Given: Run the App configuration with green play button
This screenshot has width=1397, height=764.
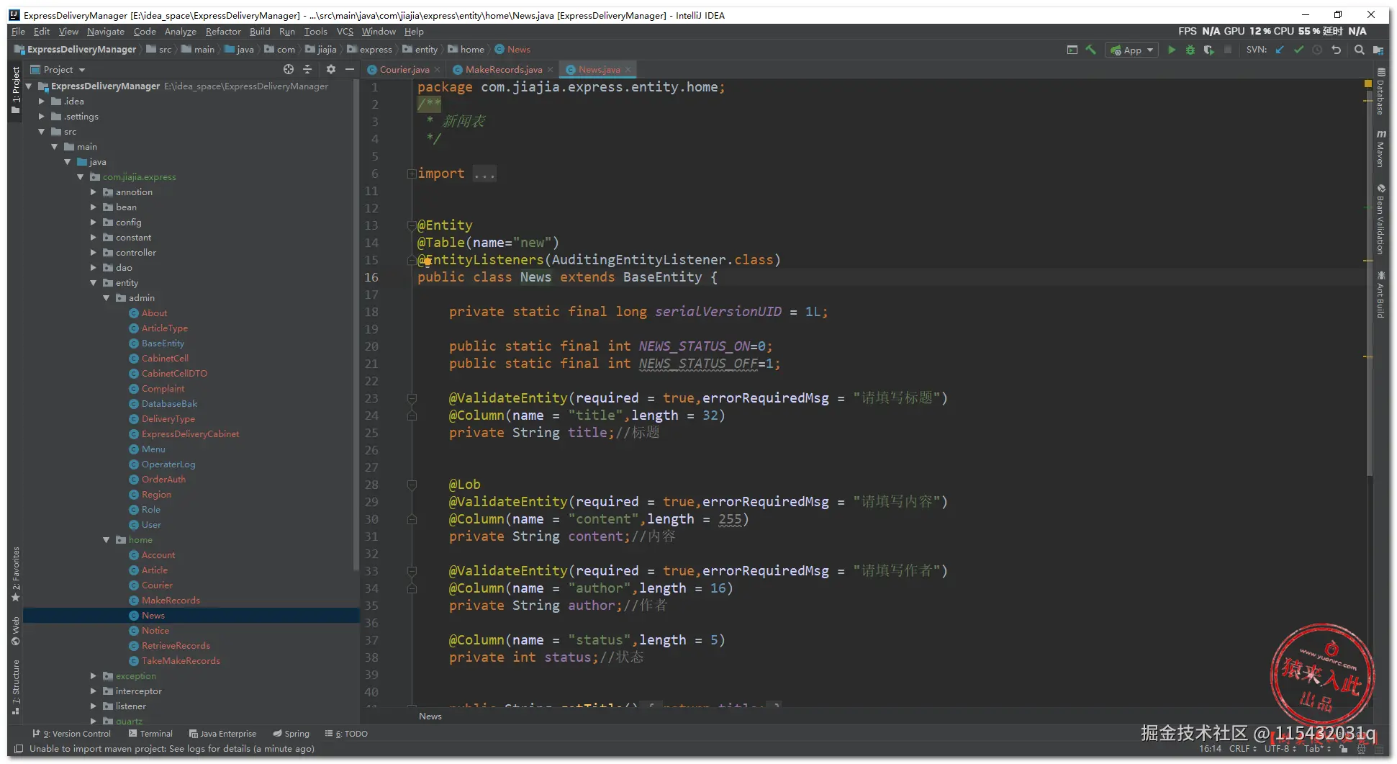Looking at the screenshot, I should point(1171,50).
